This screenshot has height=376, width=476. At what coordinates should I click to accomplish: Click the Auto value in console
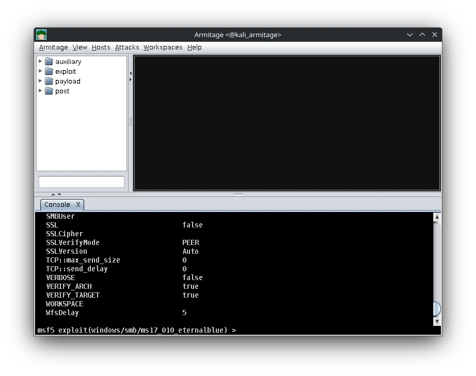point(191,251)
